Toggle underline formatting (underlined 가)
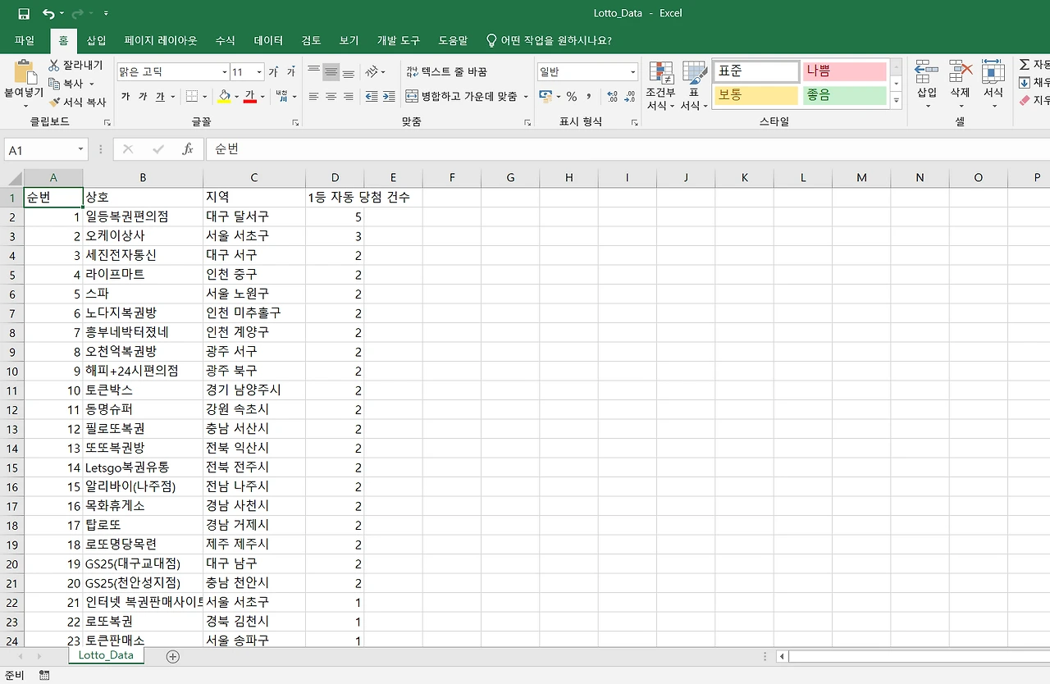Viewport: 1050px width, 684px height. (x=160, y=97)
